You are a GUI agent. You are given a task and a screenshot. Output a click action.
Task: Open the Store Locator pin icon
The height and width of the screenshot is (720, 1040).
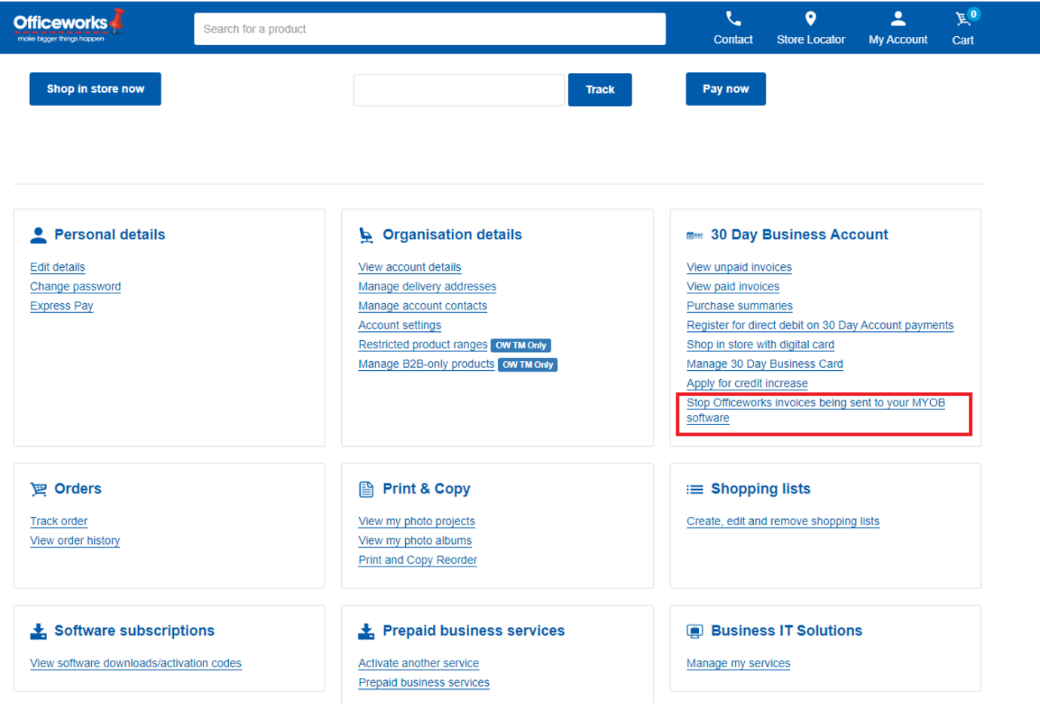pyautogui.click(x=810, y=19)
